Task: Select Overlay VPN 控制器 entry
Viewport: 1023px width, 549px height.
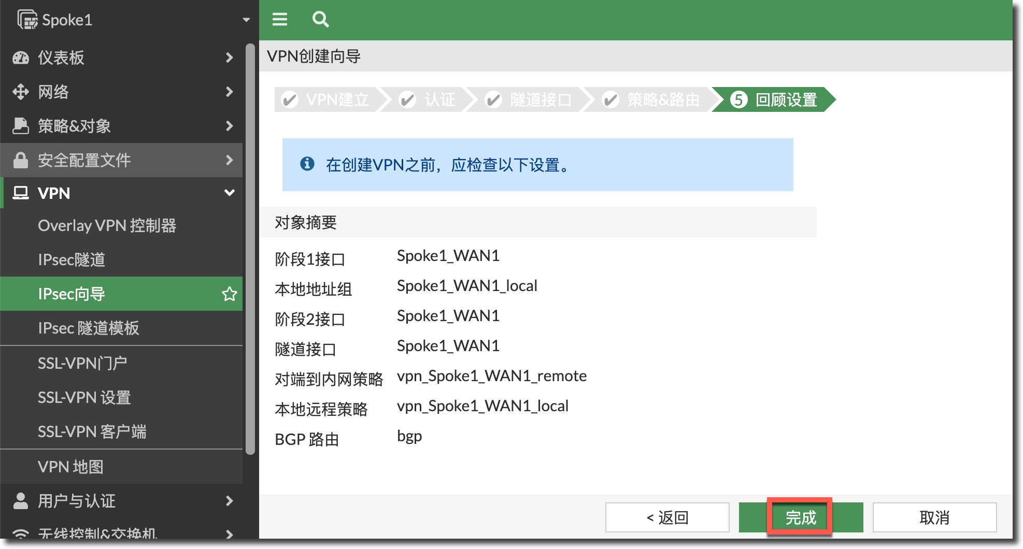Action: 107,225
